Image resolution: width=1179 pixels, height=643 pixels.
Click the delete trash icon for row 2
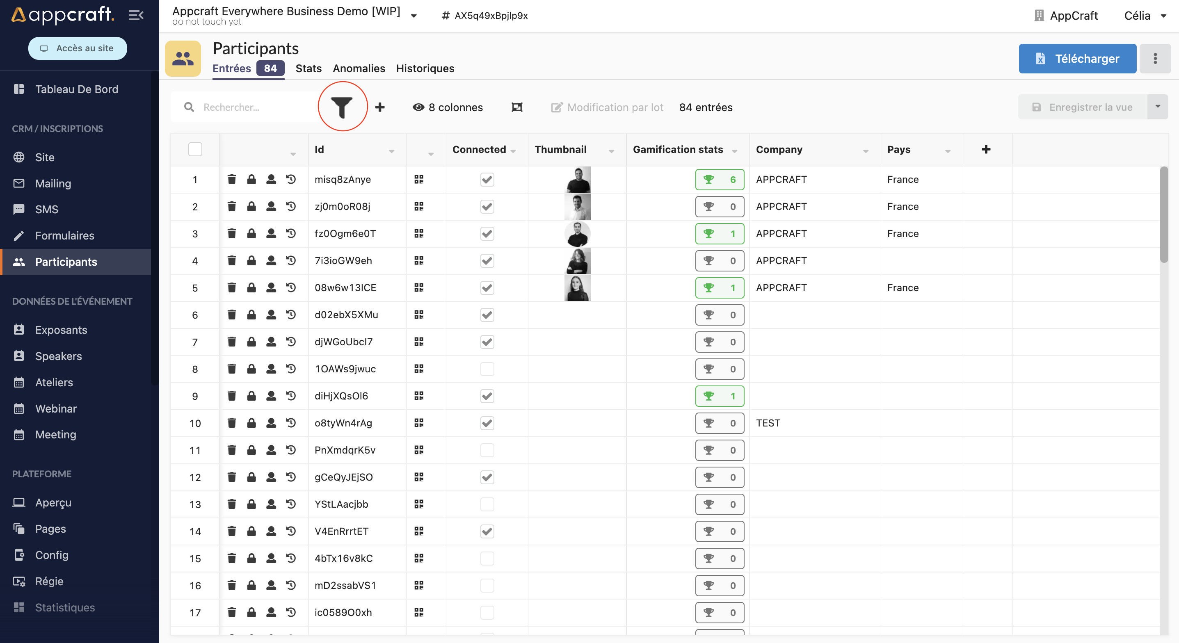tap(232, 207)
